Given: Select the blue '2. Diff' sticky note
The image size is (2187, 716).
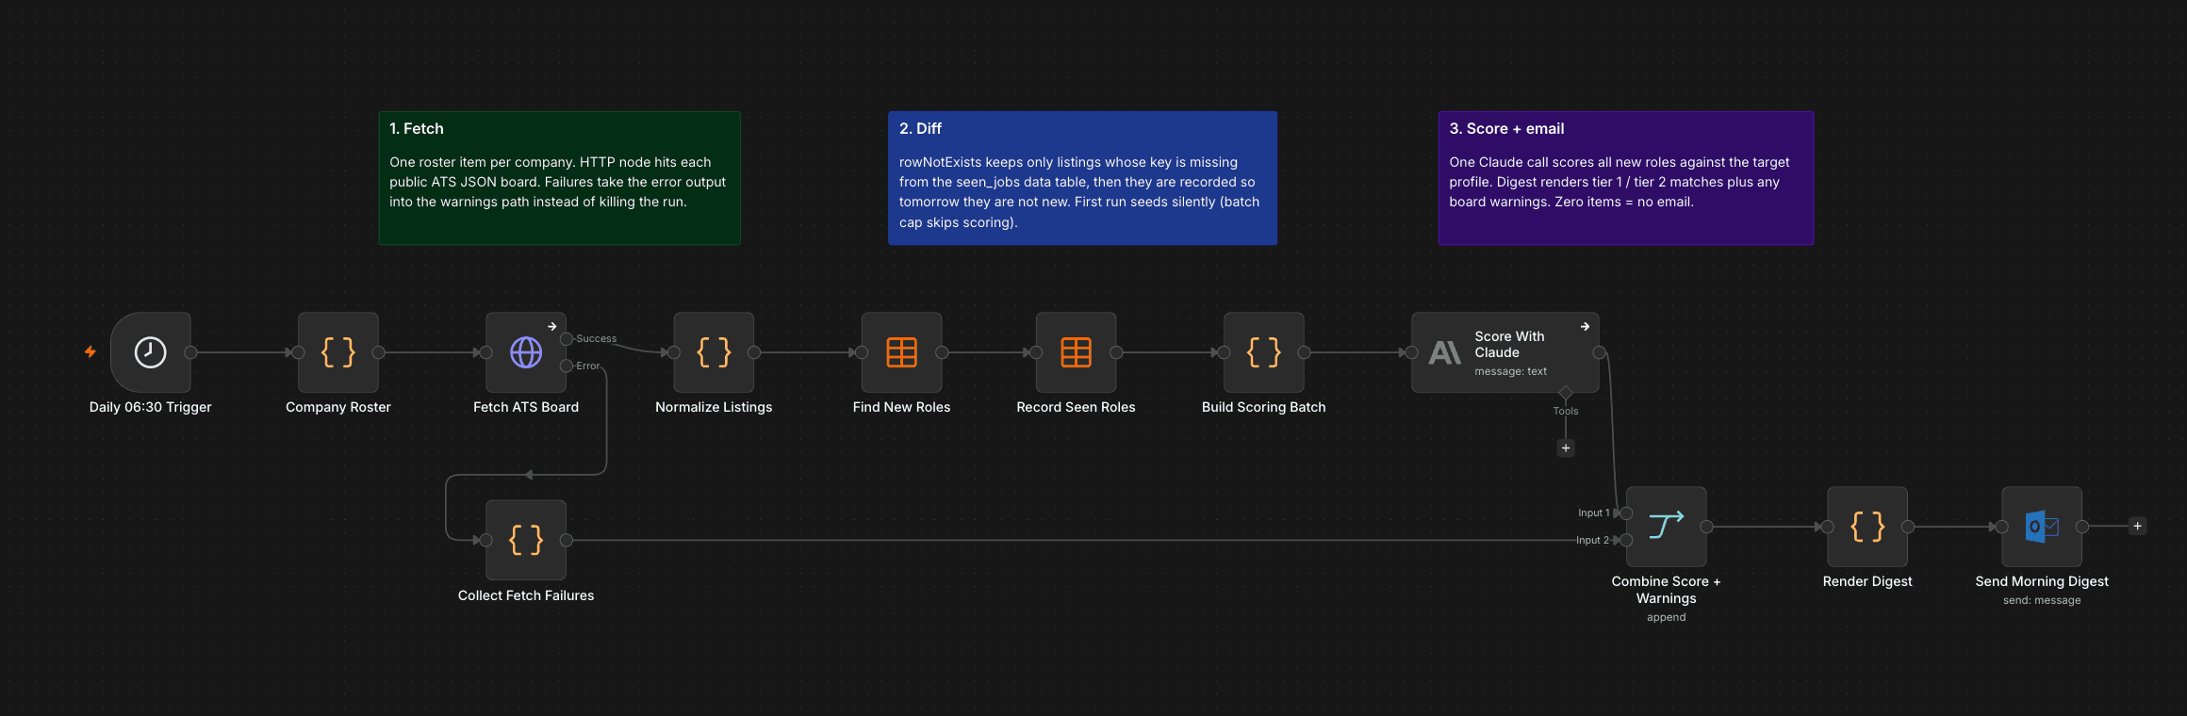Looking at the screenshot, I should [1082, 178].
